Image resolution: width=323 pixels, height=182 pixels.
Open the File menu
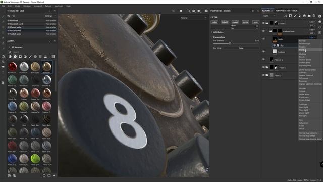point(3,6)
